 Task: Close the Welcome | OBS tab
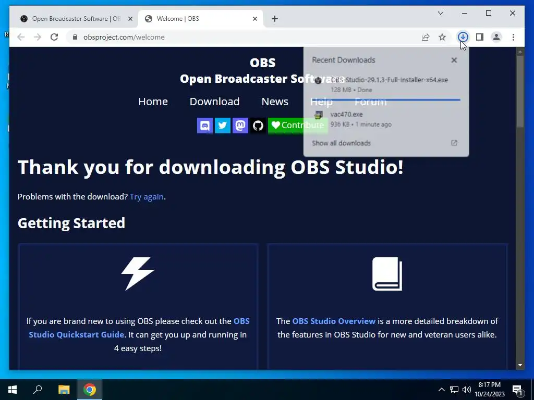(x=254, y=19)
